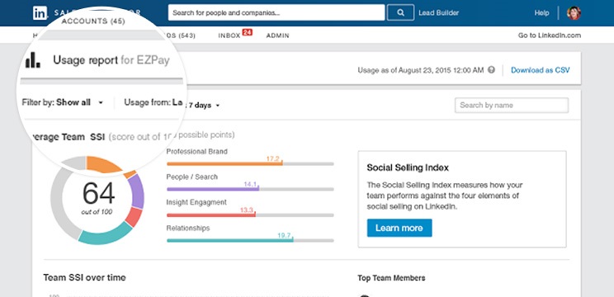This screenshot has height=297, width=614.
Task: Click the usage date info question mark
Action: 491,70
